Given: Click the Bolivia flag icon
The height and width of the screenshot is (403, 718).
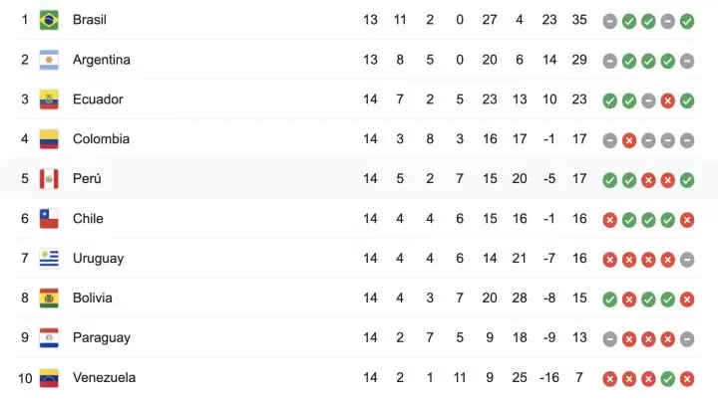Looking at the screenshot, I should click(x=49, y=299).
